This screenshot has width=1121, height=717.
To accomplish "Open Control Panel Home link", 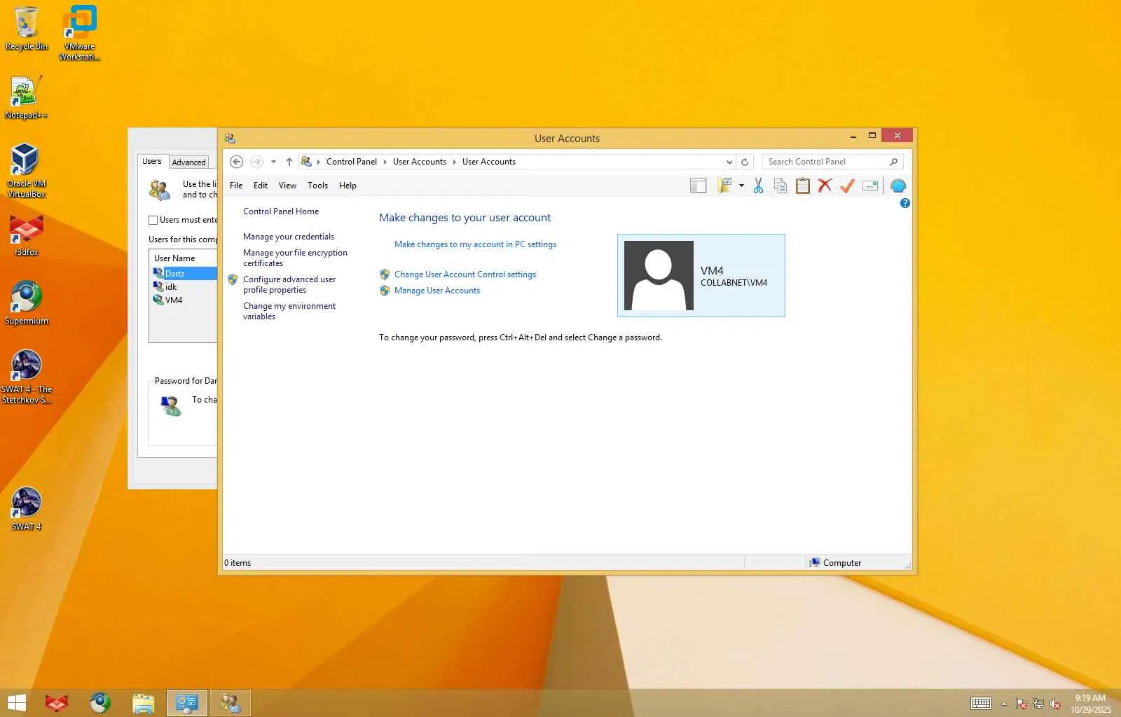I will [281, 211].
